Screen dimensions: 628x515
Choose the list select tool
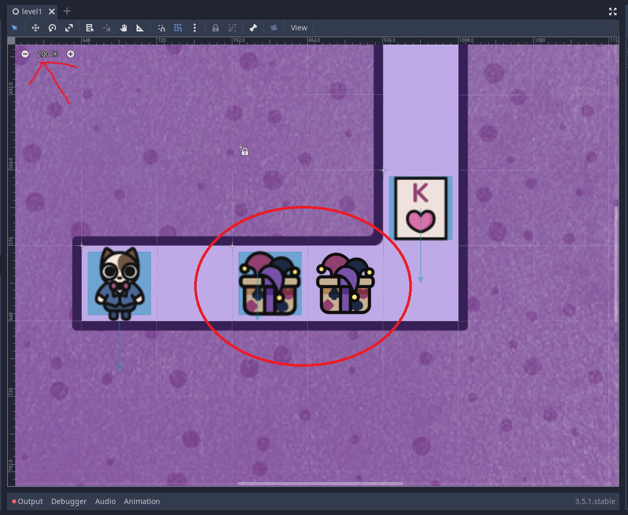click(90, 28)
